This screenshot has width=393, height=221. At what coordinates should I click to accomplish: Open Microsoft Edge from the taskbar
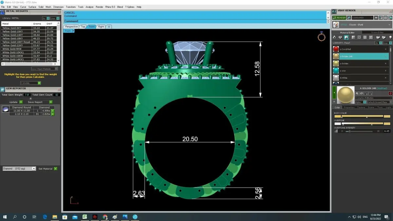click(45, 217)
